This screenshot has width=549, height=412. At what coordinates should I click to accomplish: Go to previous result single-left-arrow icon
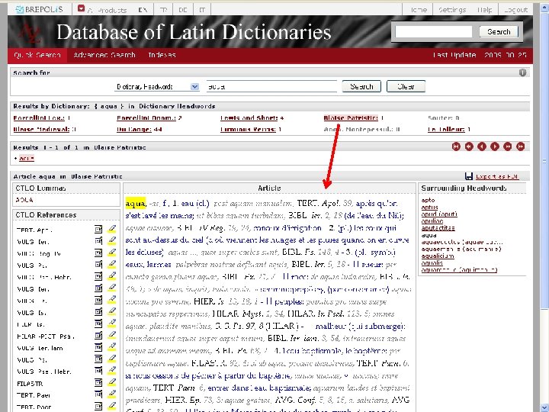482,146
